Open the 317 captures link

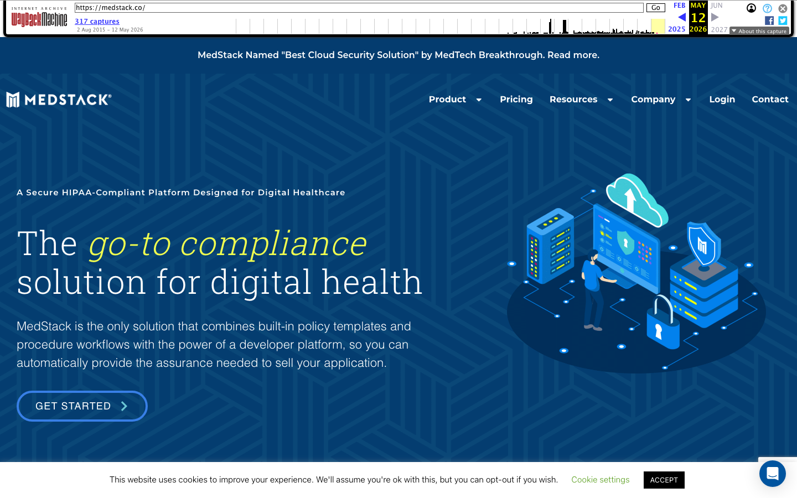coord(97,22)
